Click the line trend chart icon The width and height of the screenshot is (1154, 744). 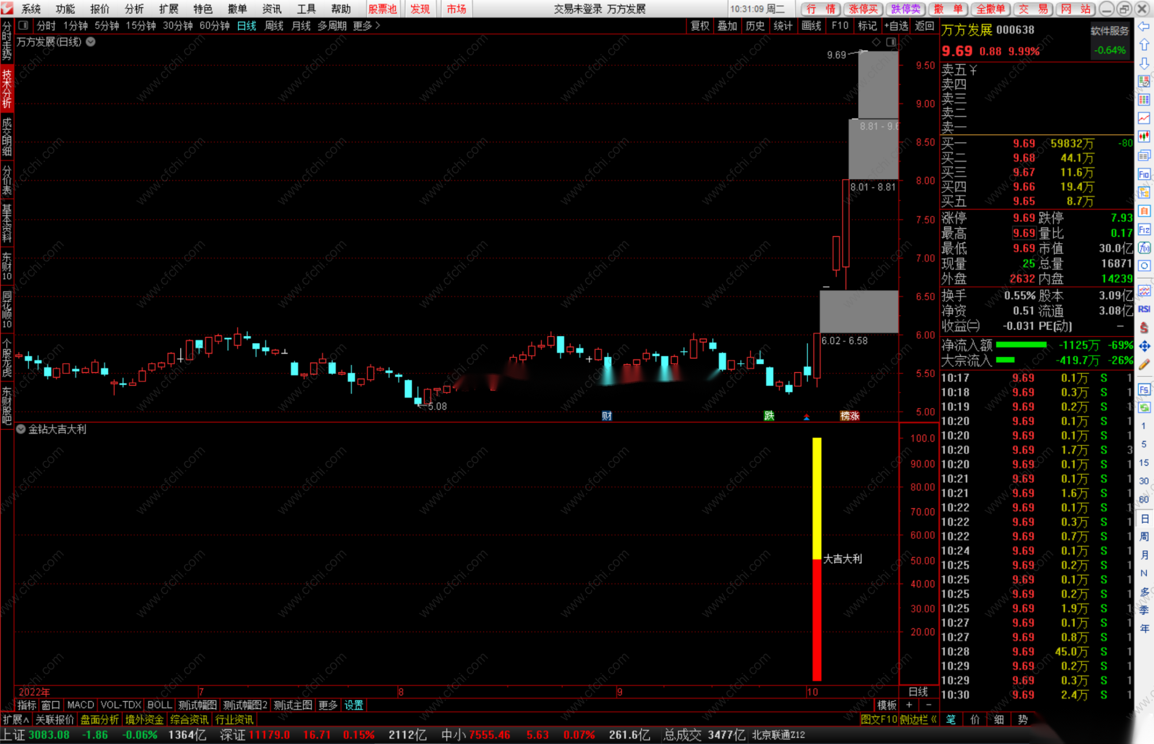1144,118
